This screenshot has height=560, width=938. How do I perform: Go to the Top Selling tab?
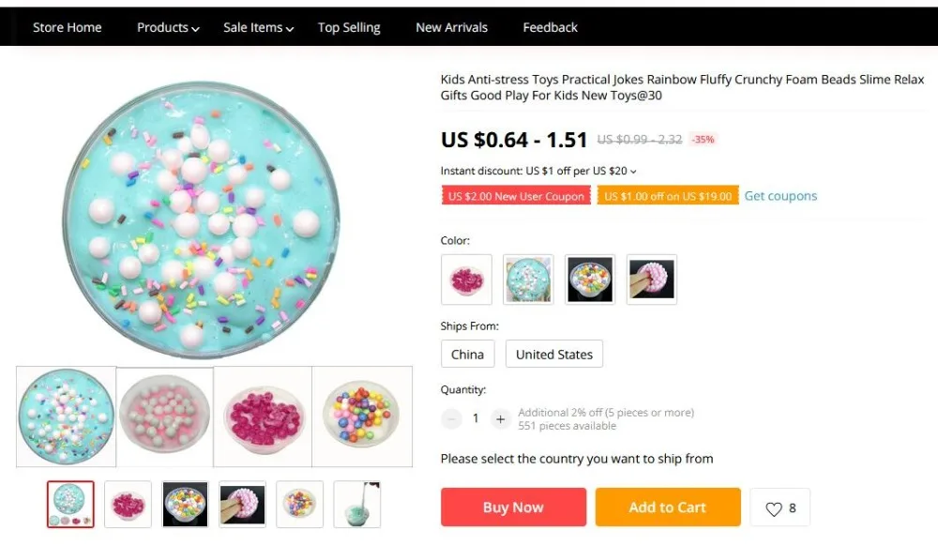tap(349, 27)
